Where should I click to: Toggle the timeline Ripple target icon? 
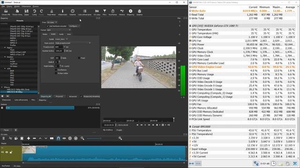70,138
